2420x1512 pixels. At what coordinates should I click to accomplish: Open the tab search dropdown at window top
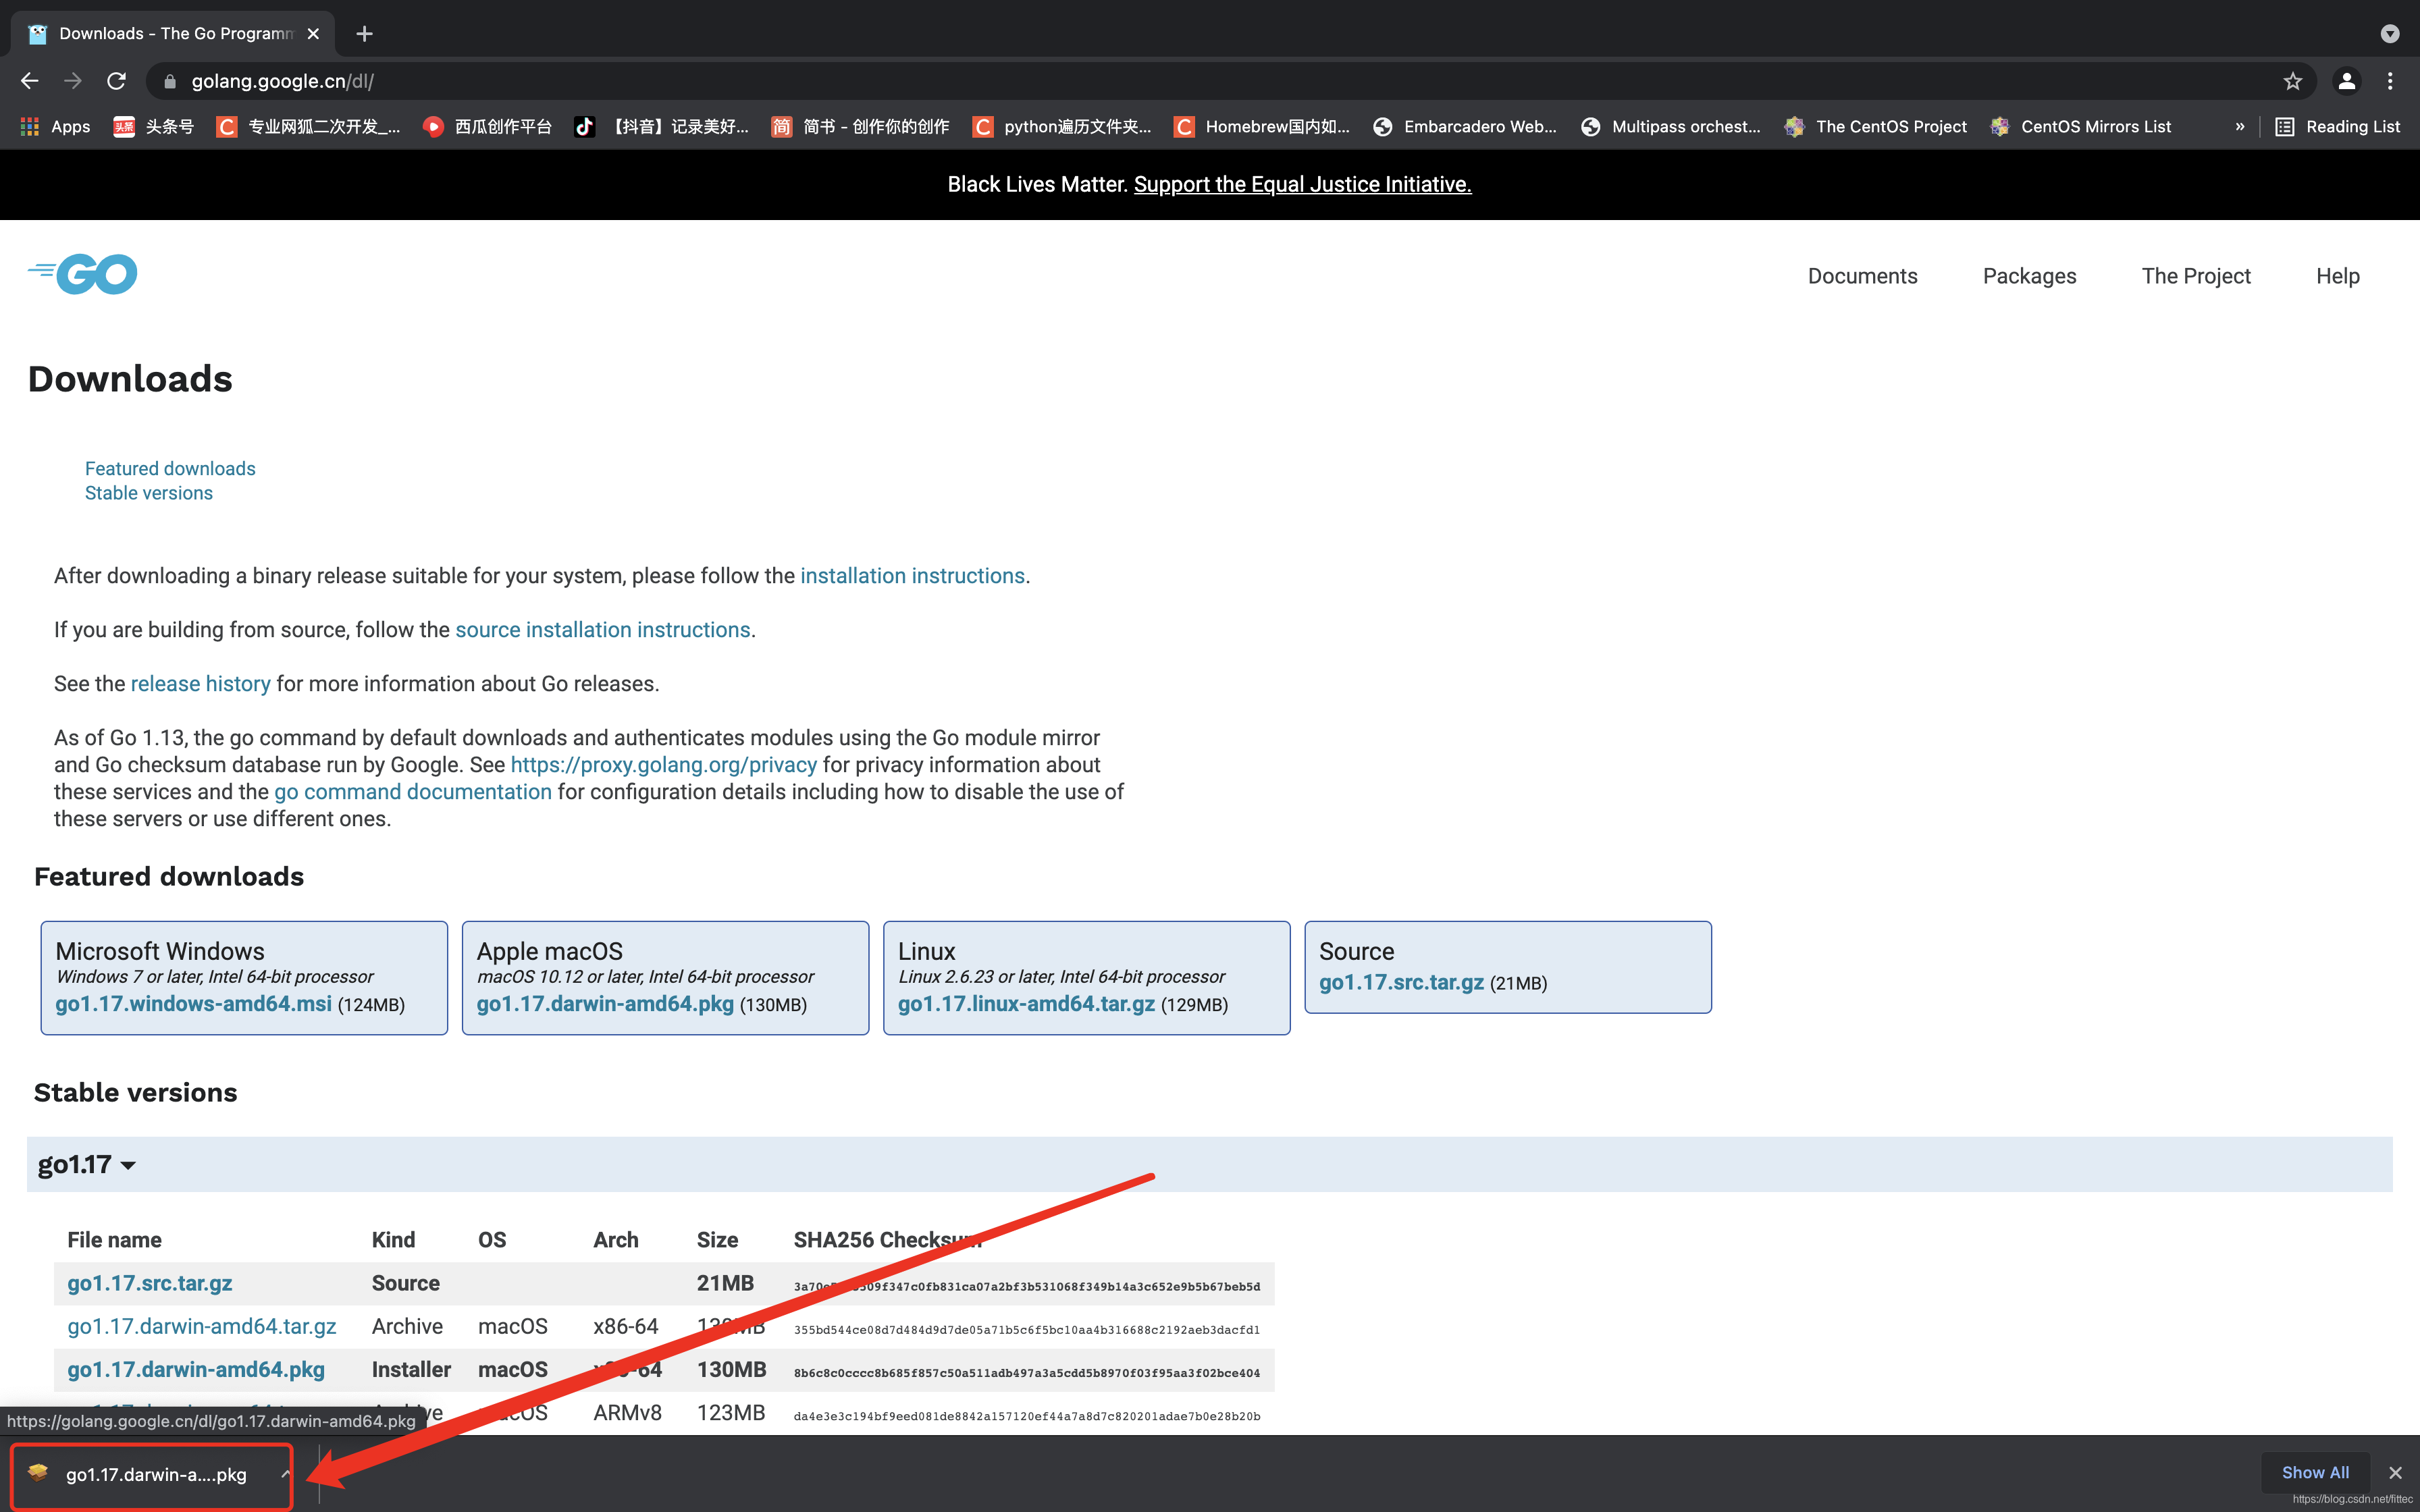[x=2390, y=34]
